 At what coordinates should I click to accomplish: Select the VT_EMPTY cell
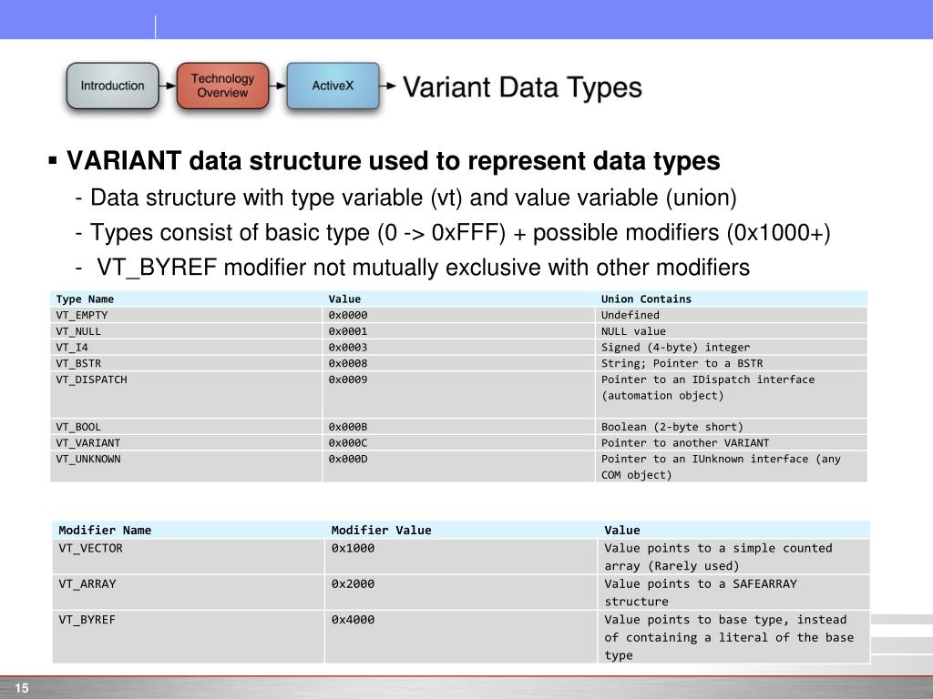pos(187,315)
